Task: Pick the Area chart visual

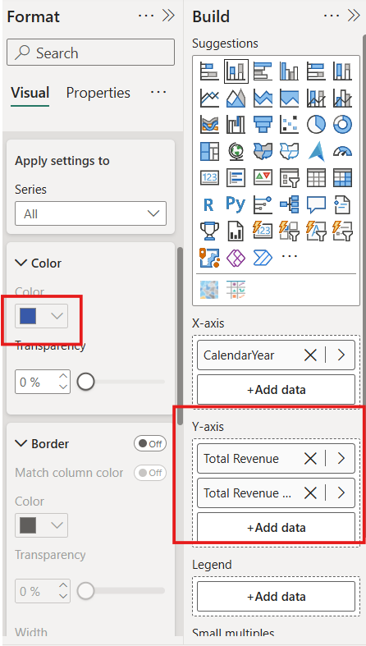Action: 236,98
